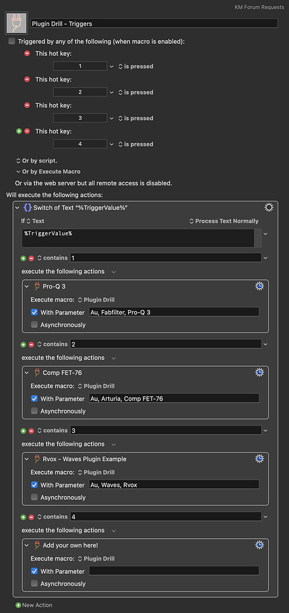
Task: Add a case after 'contains 1'
Action: click(x=24, y=258)
